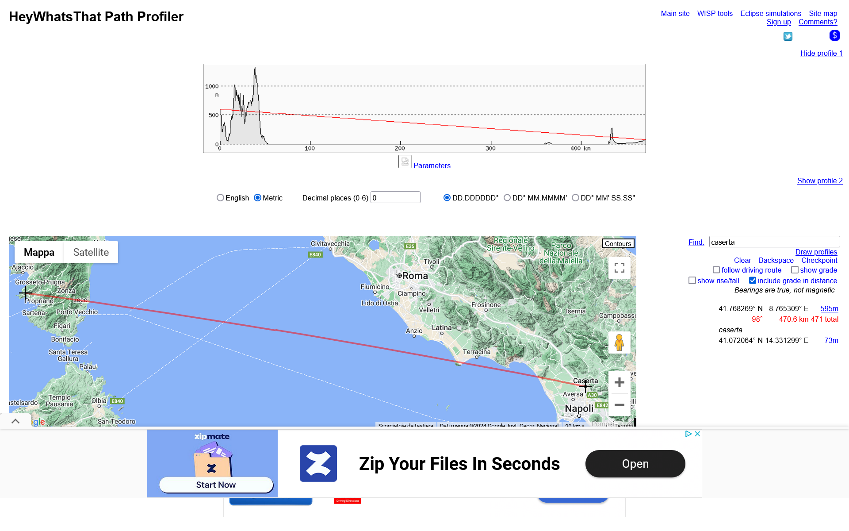Expand the bottom panel chevron arrow

15,421
